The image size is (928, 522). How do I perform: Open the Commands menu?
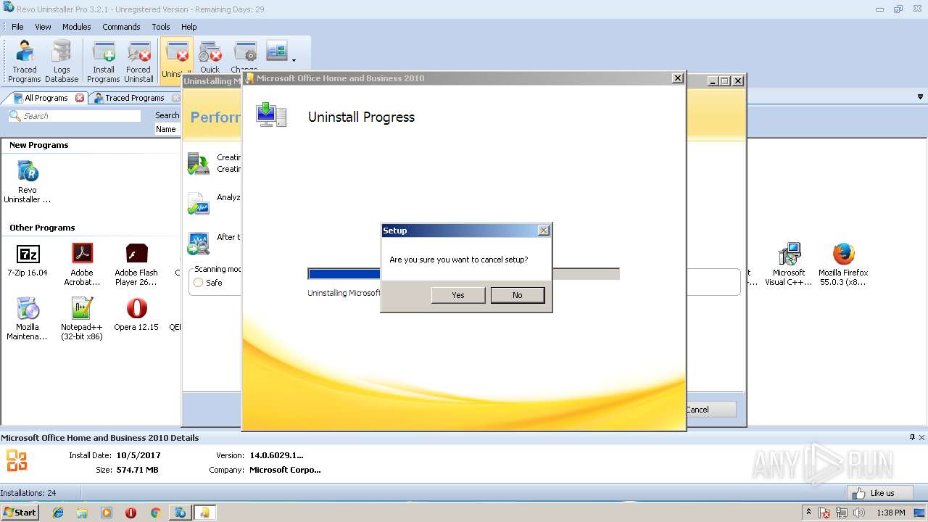(121, 27)
